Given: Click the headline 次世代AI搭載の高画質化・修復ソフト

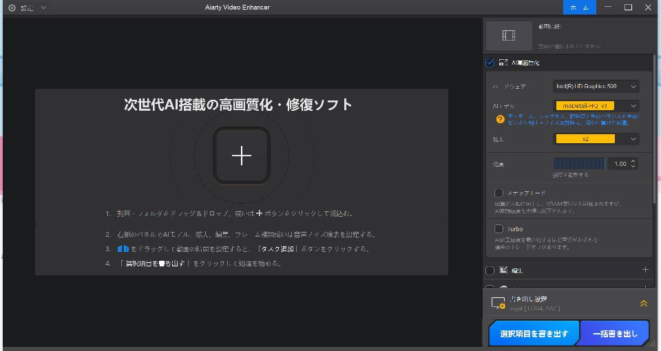Looking at the screenshot, I should coord(238,105).
